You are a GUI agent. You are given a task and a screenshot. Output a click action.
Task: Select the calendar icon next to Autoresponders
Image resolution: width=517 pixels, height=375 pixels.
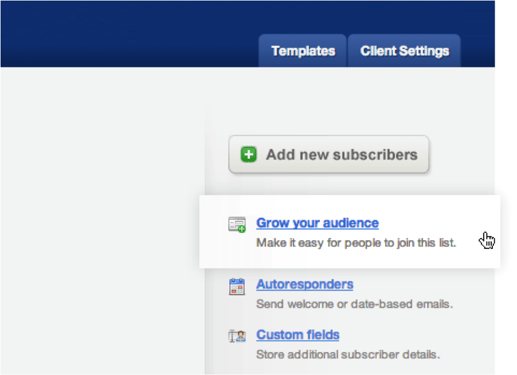[x=237, y=284]
